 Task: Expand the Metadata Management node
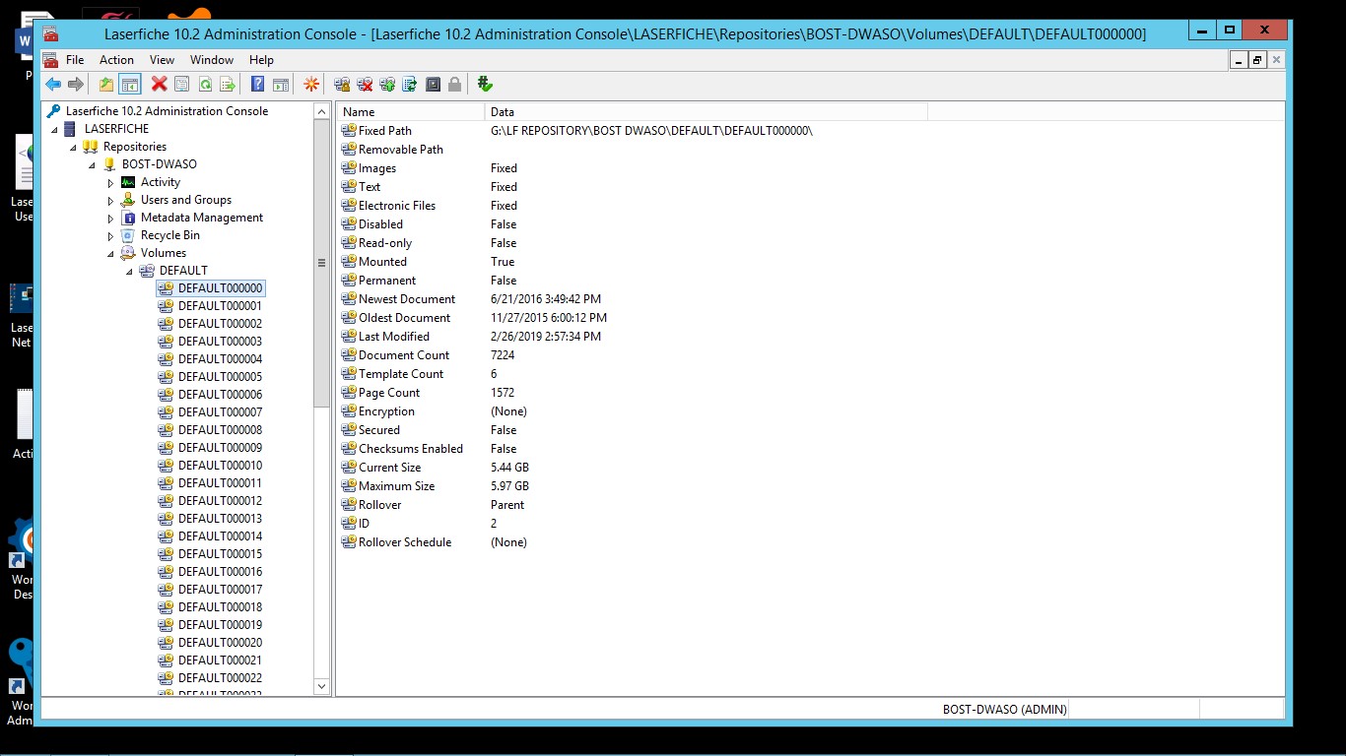[x=111, y=219]
